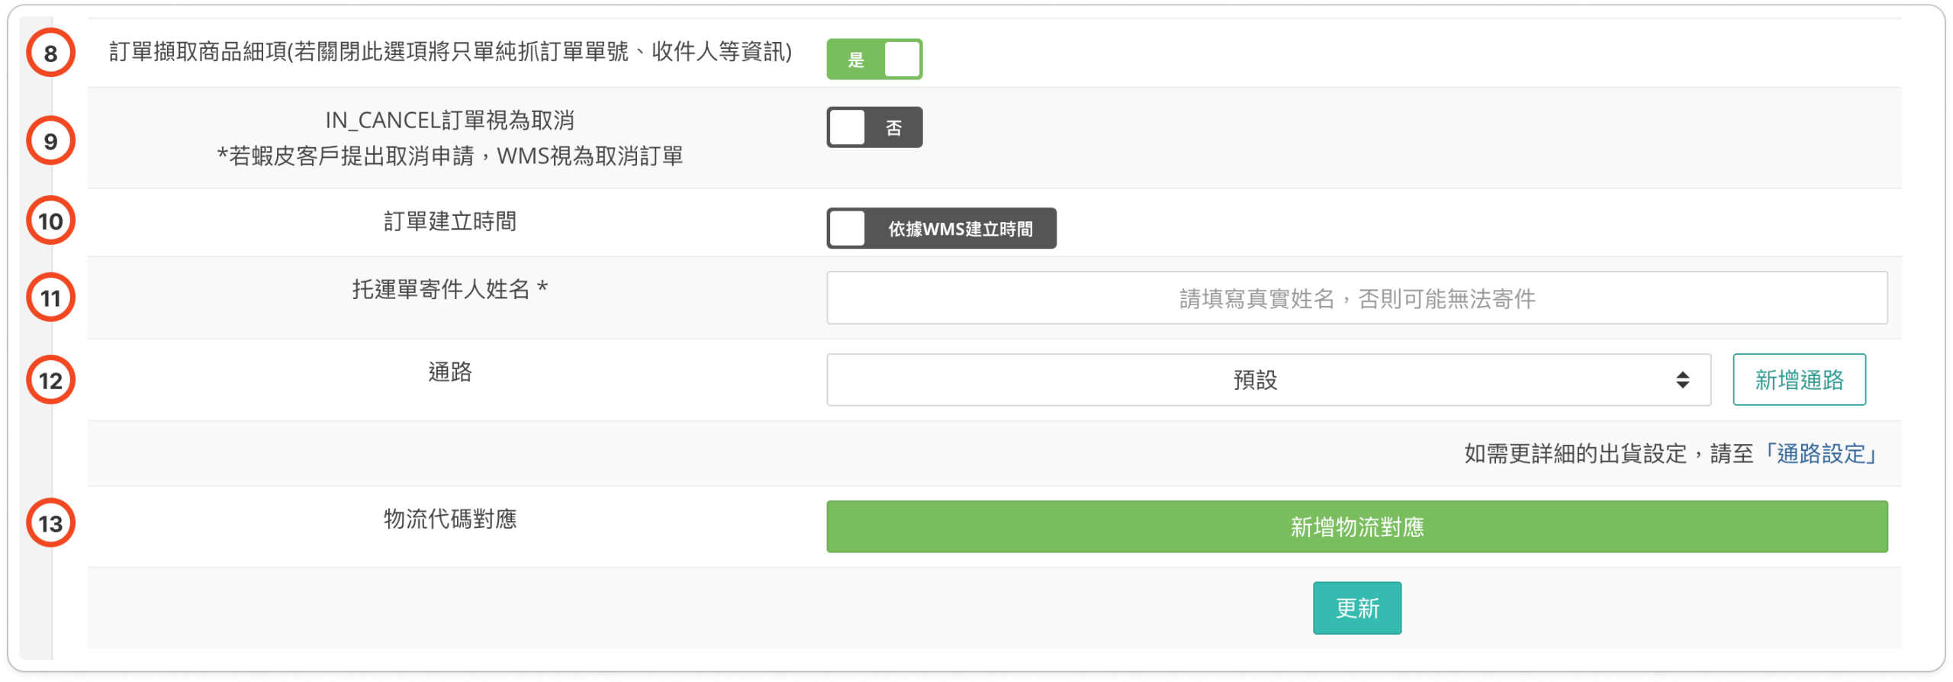
Task: Click the numbered marker 12 circle
Action: [x=50, y=380]
